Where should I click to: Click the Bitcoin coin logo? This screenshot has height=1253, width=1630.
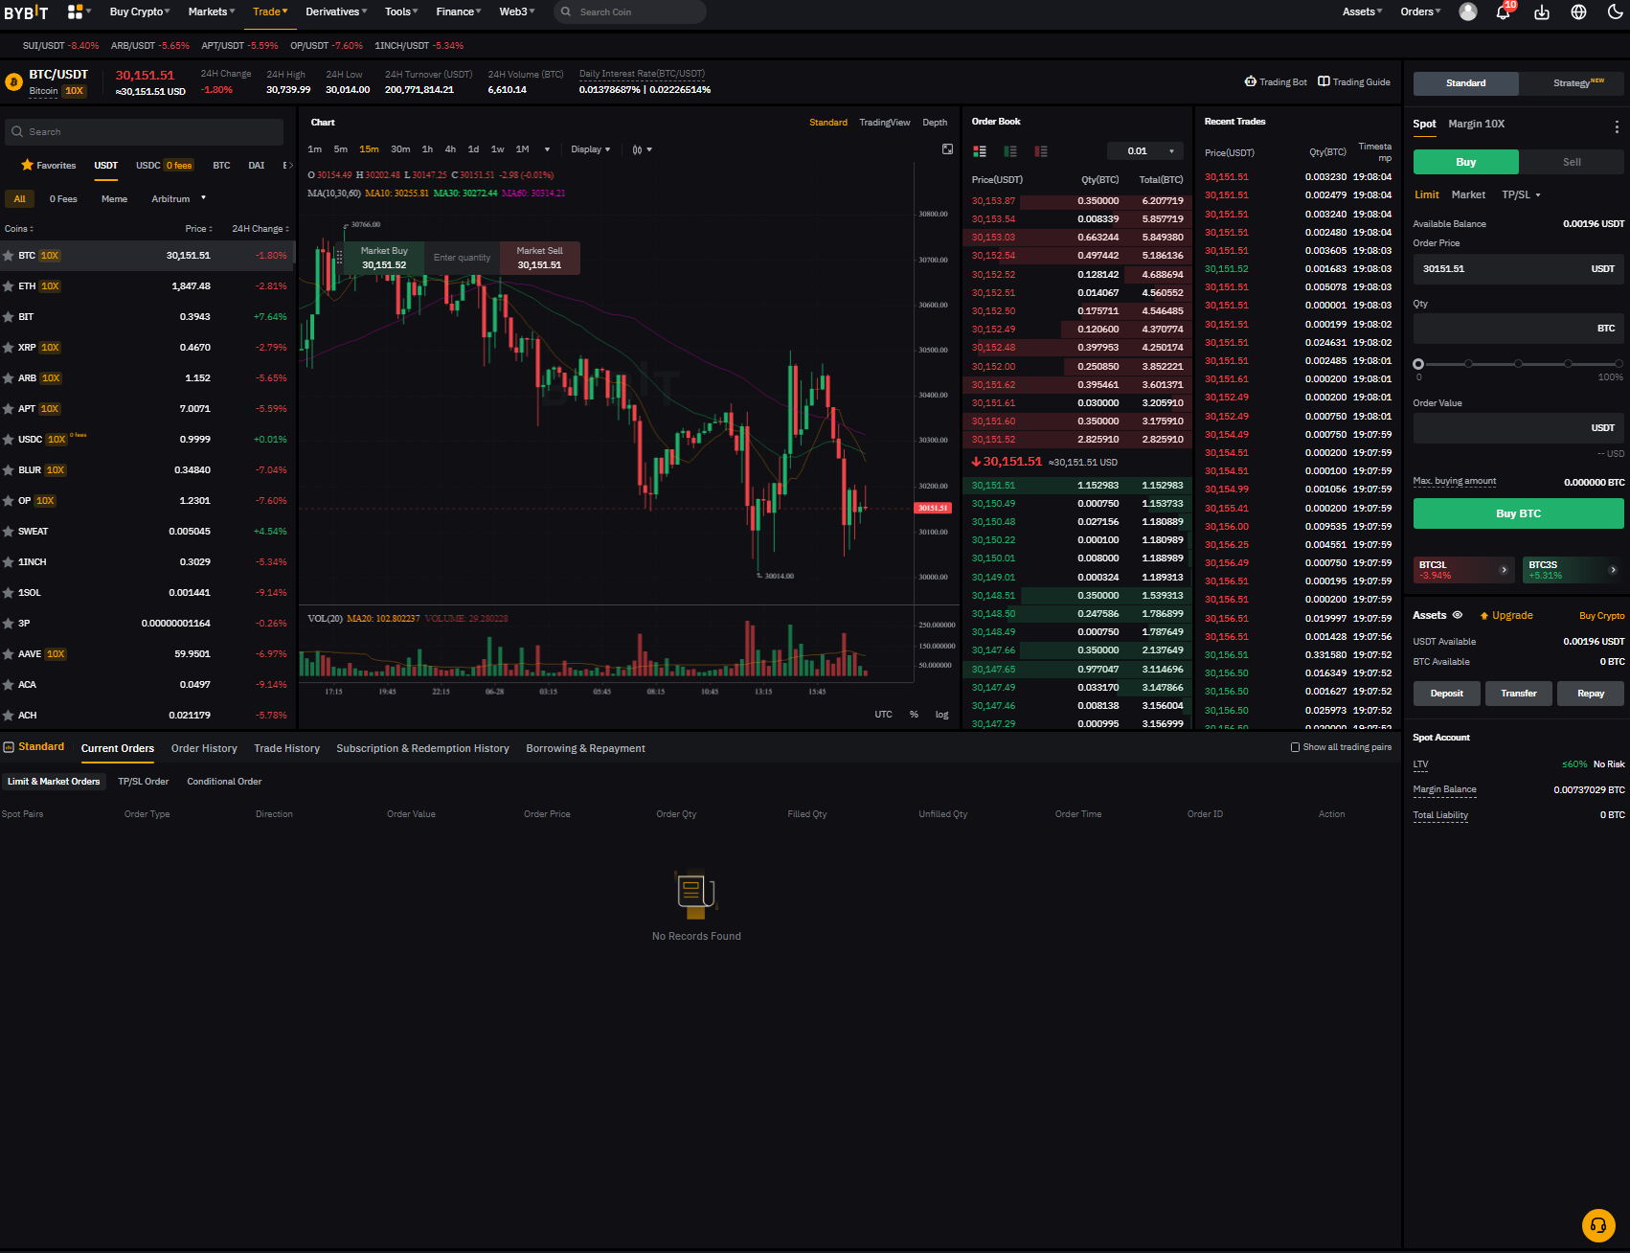pos(13,82)
